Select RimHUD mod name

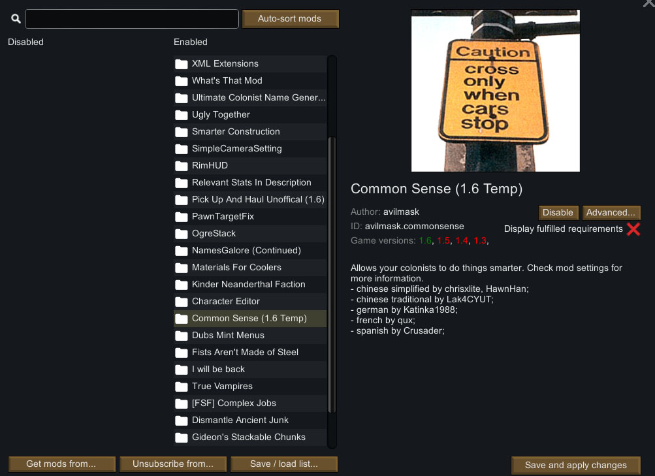[210, 165]
